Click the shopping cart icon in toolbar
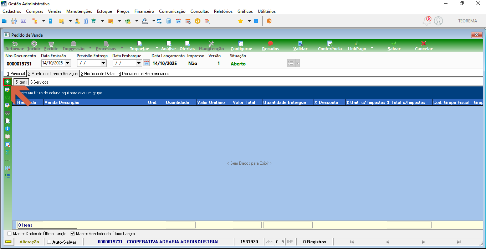 (x=94, y=21)
